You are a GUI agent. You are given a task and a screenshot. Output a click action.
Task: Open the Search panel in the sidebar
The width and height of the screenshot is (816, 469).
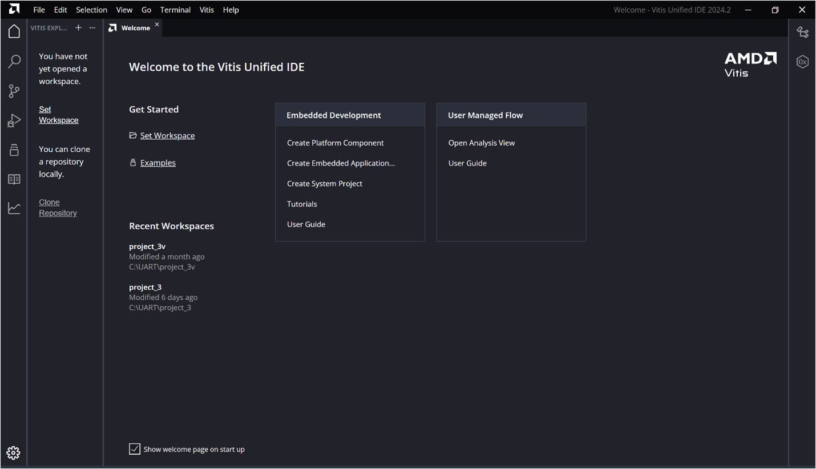[x=14, y=61]
